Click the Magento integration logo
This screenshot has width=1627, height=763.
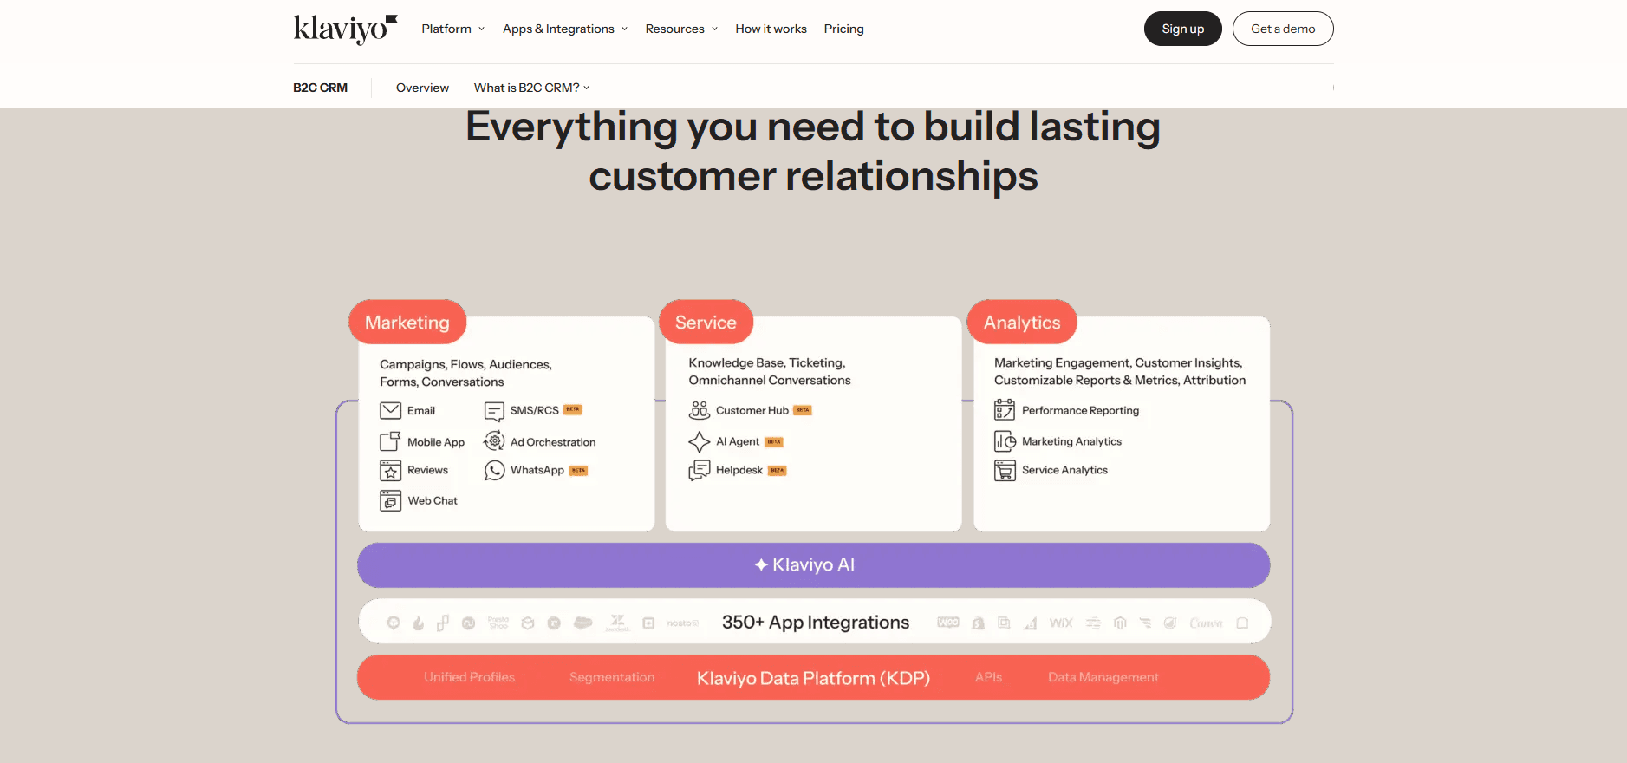[1120, 623]
